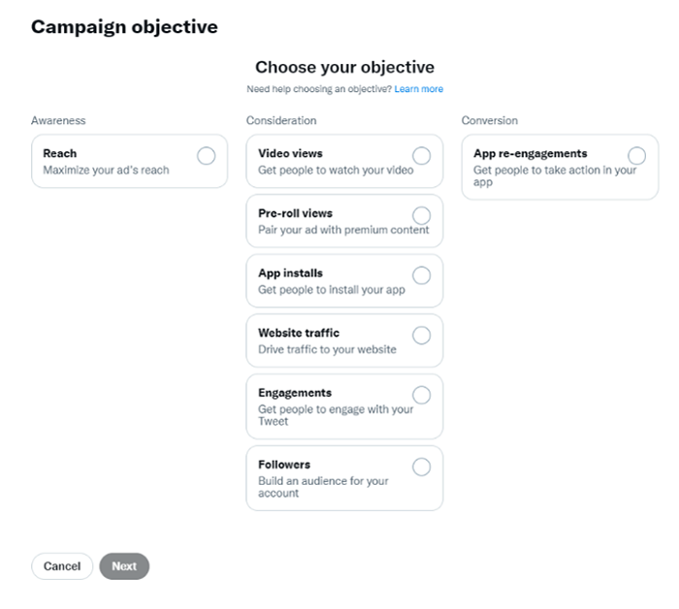679x609 pixels.
Task: Click the Next button
Action: click(124, 566)
